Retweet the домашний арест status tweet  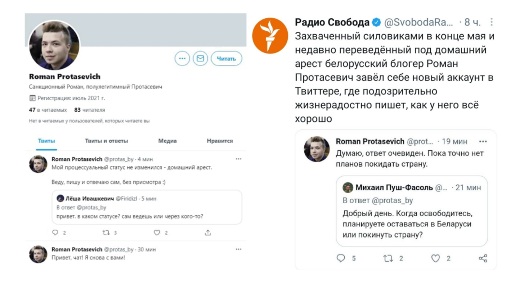[x=106, y=233]
